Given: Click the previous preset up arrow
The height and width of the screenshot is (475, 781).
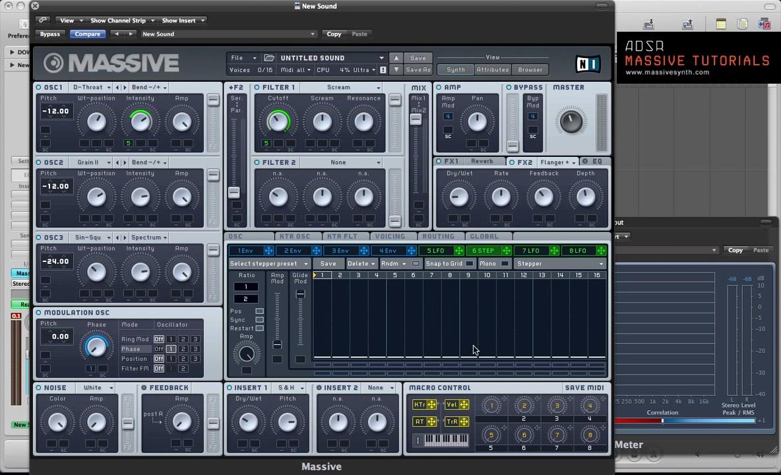Looking at the screenshot, I should (396, 58).
